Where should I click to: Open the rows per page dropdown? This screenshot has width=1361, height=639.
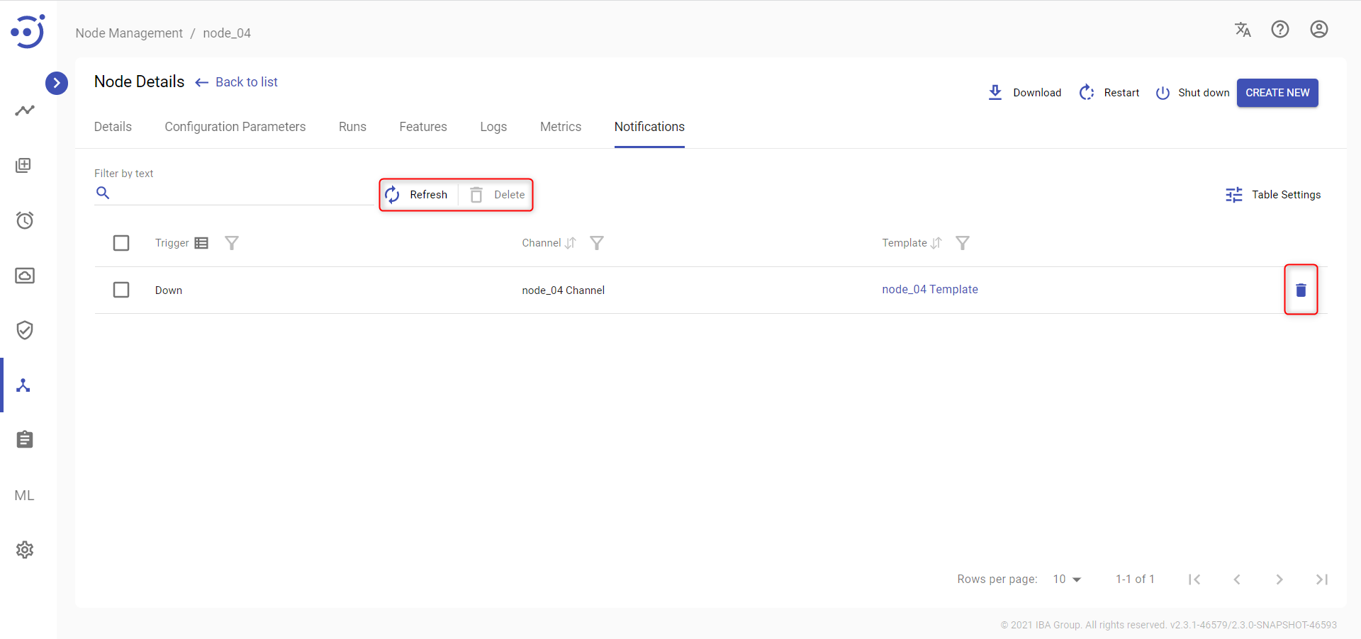click(x=1067, y=579)
